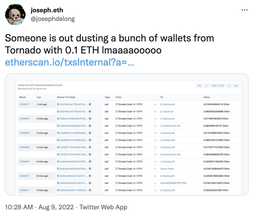Expand details for the 0x532677c0c transaction hash
Image resolution: width=254 pixels, height=216 pixels.
90,147
